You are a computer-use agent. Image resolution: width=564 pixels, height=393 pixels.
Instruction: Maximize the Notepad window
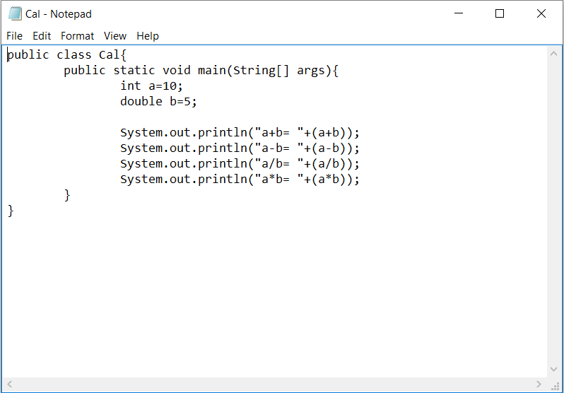pos(500,13)
